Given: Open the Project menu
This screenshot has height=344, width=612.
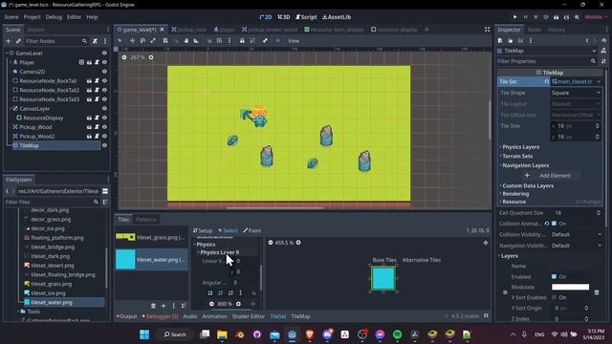Looking at the screenshot, I should [32, 17].
